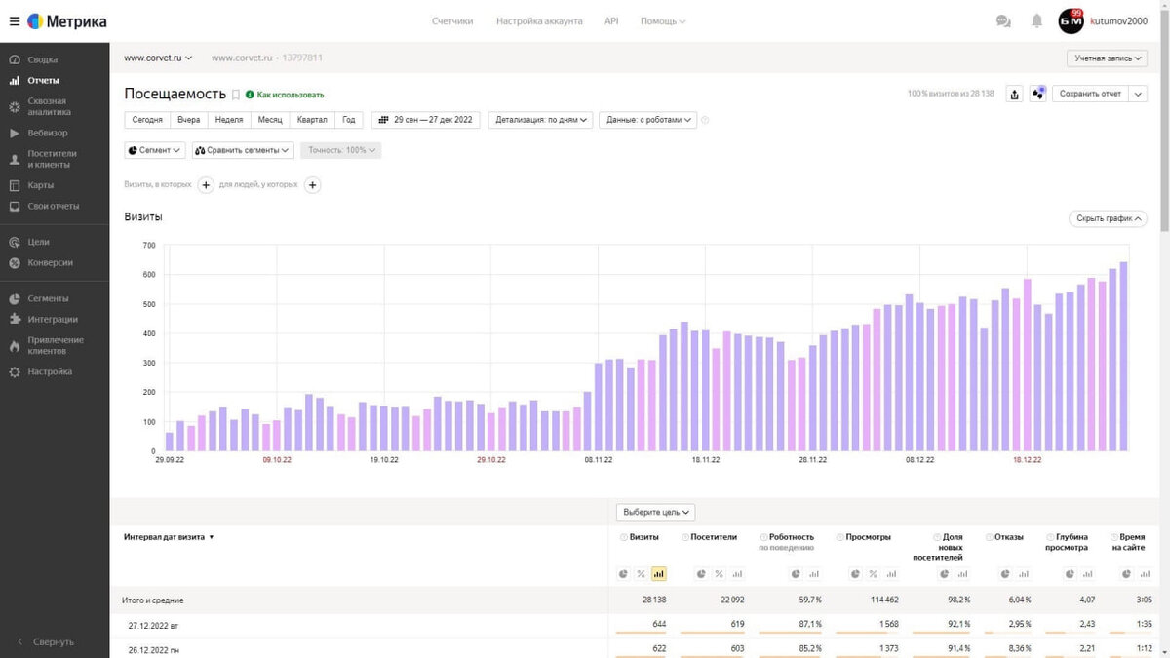The height and width of the screenshot is (658, 1170).
Task: Show pie chart for Просмотры column
Action: (x=855, y=574)
